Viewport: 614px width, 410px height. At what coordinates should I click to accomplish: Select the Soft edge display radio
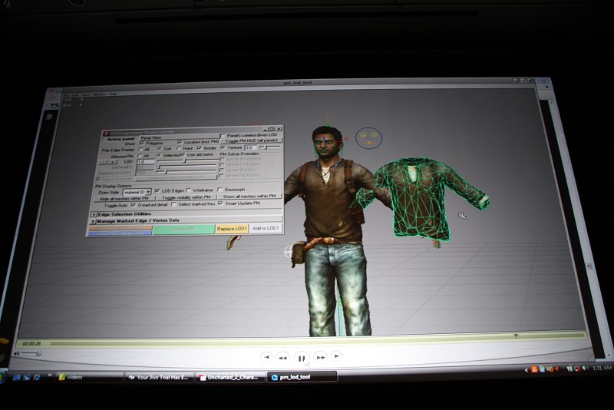(159, 149)
